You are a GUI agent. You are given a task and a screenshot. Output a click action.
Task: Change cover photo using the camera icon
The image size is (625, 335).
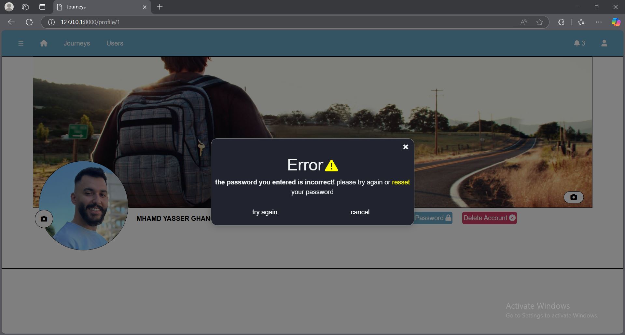(x=574, y=197)
